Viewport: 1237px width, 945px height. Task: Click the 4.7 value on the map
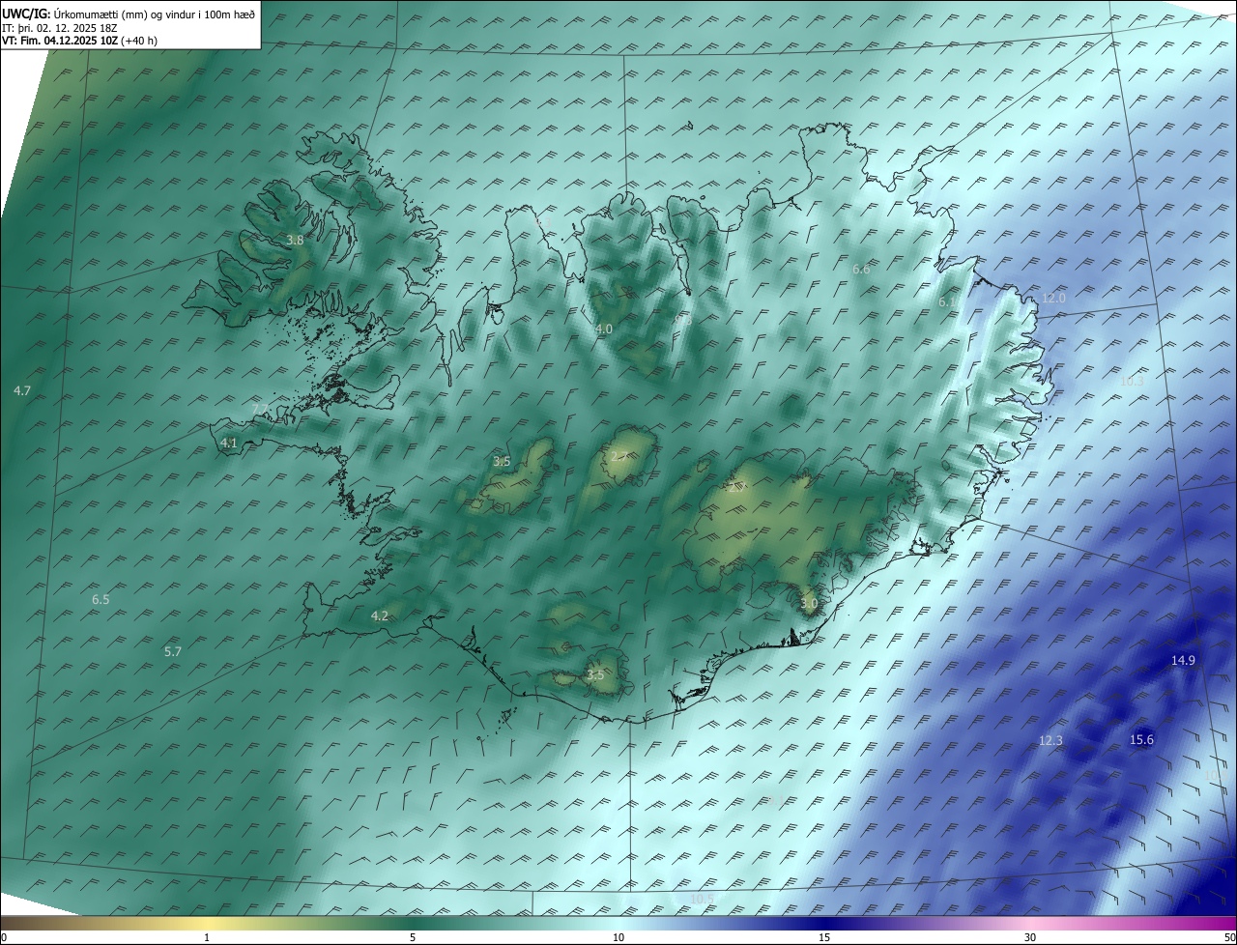click(x=22, y=390)
